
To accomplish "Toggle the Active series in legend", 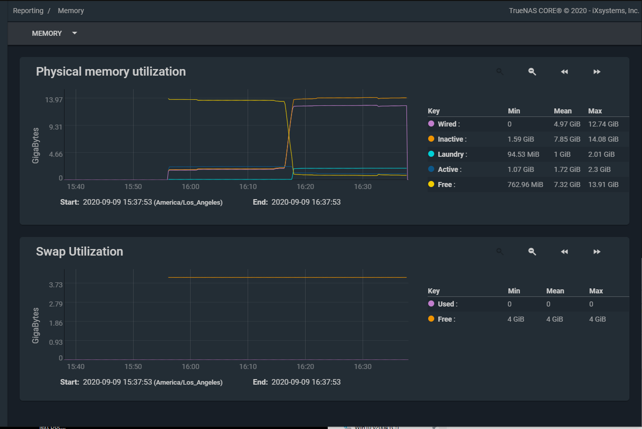I will tap(449, 169).
